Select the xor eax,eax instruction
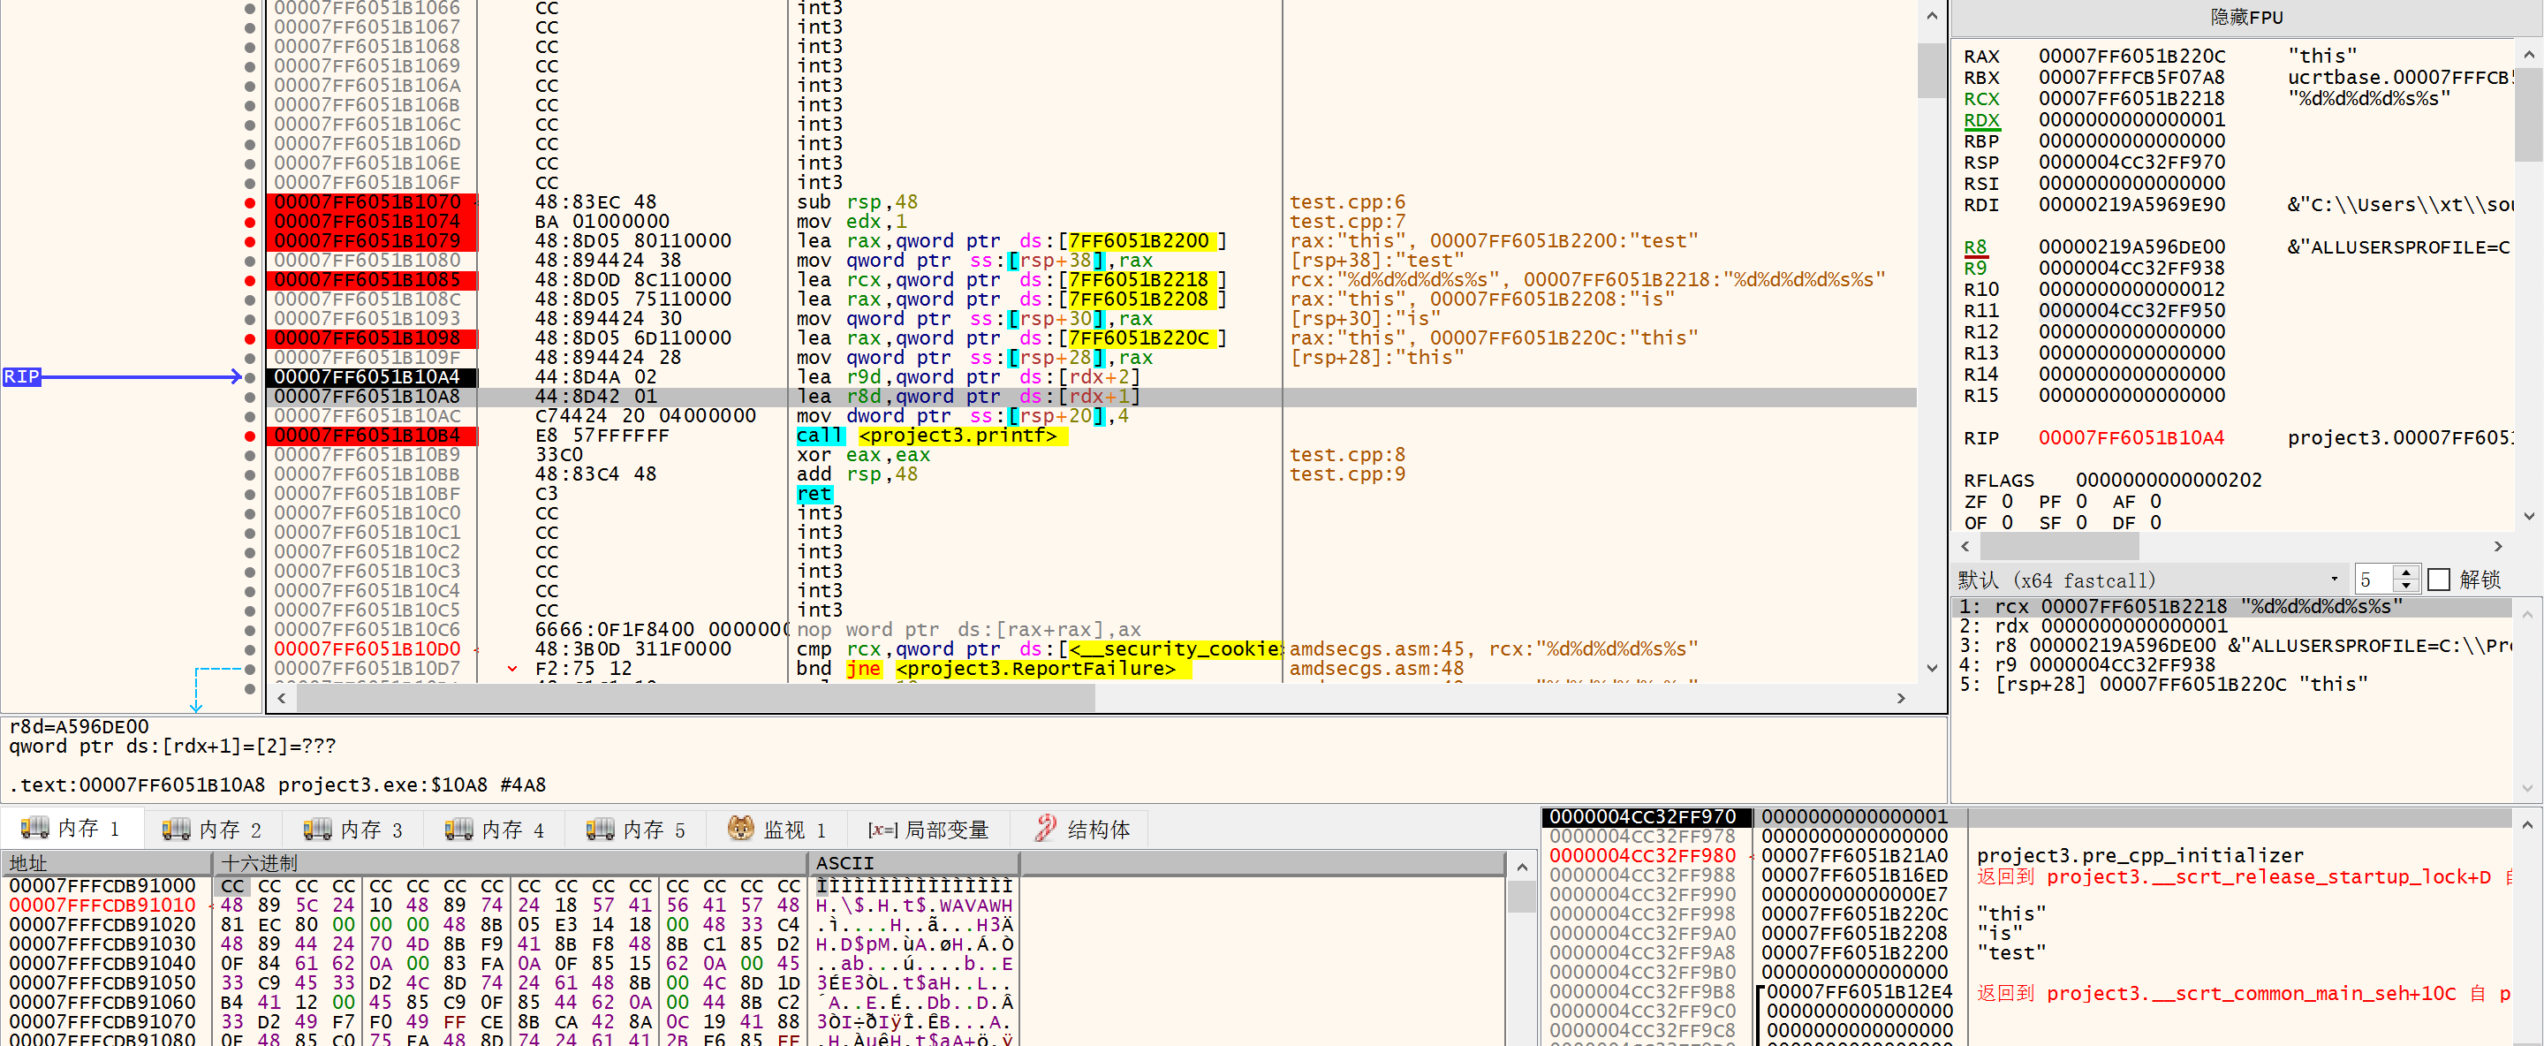 pyautogui.click(x=863, y=455)
